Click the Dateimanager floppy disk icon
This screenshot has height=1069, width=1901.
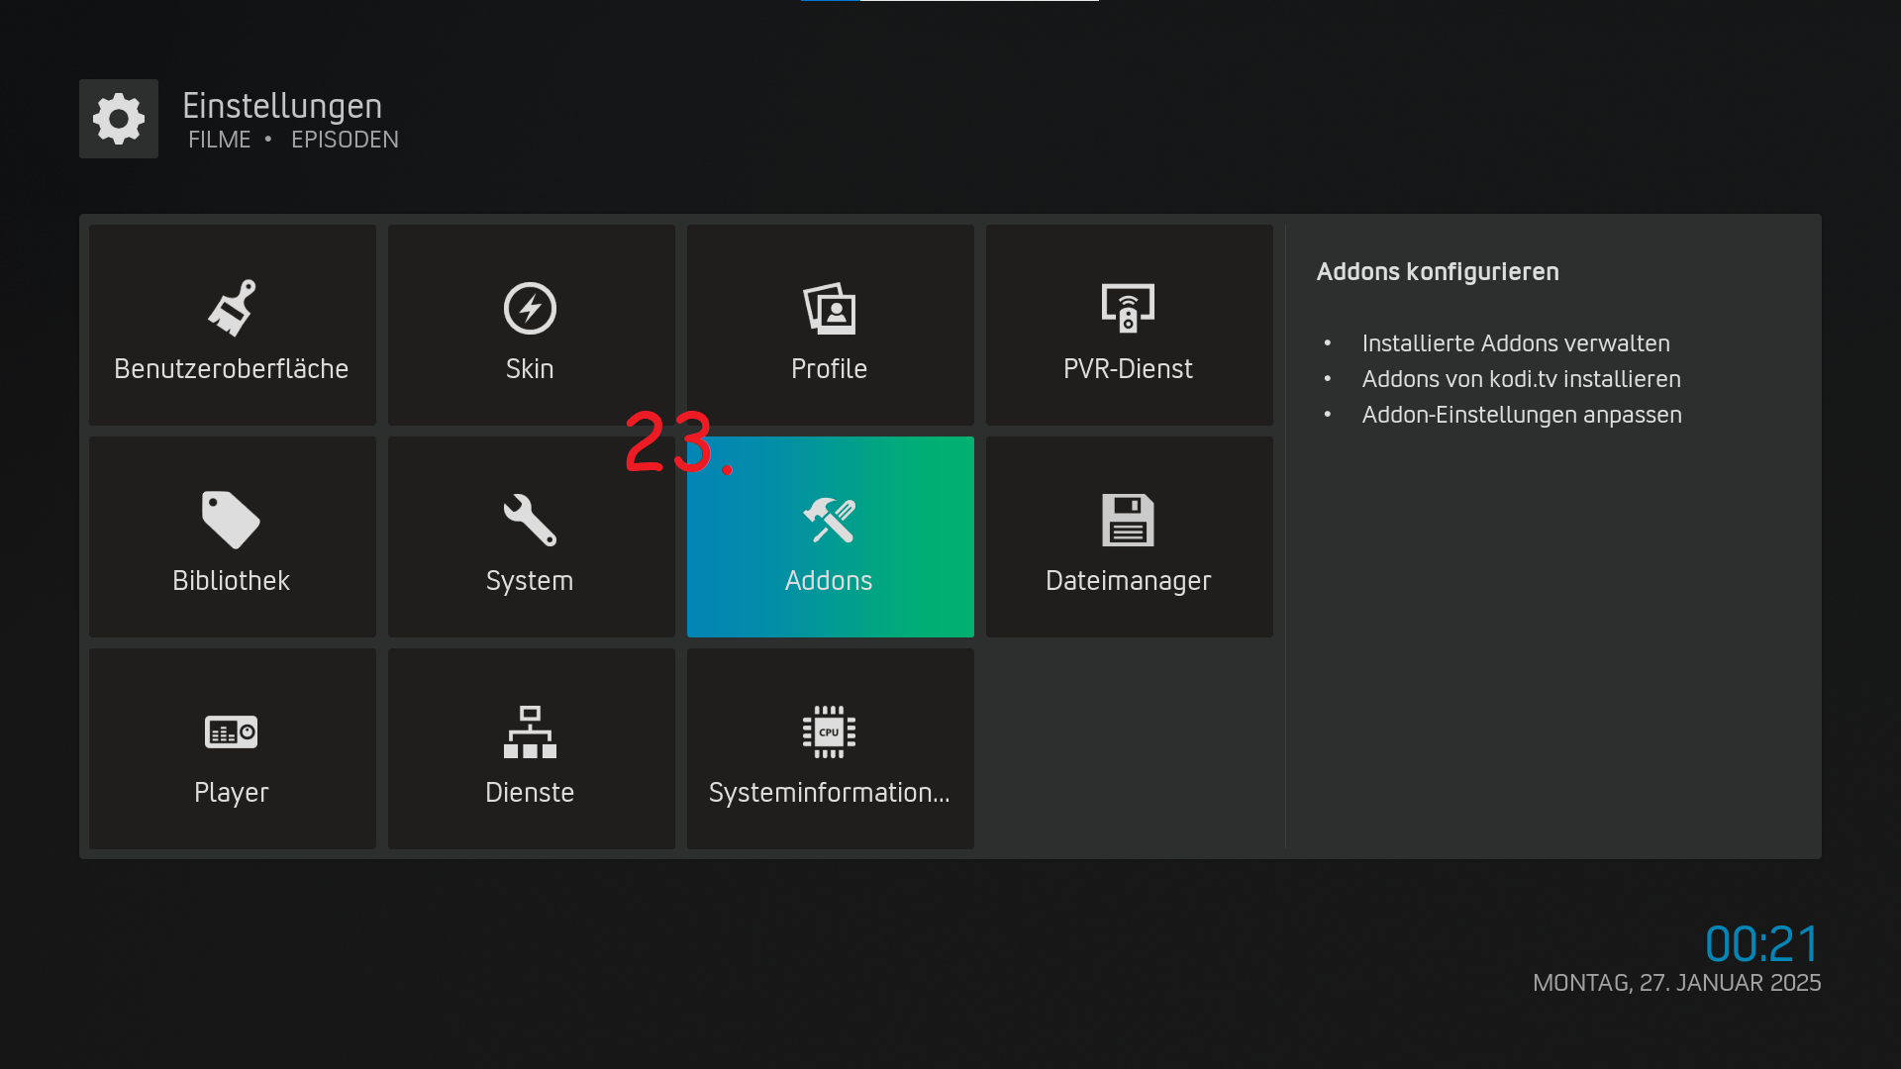pos(1128,520)
